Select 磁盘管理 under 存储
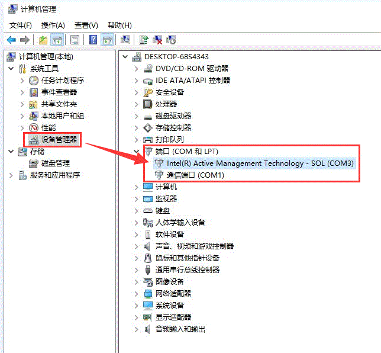Viewport: 381px width, 353px height. point(56,163)
